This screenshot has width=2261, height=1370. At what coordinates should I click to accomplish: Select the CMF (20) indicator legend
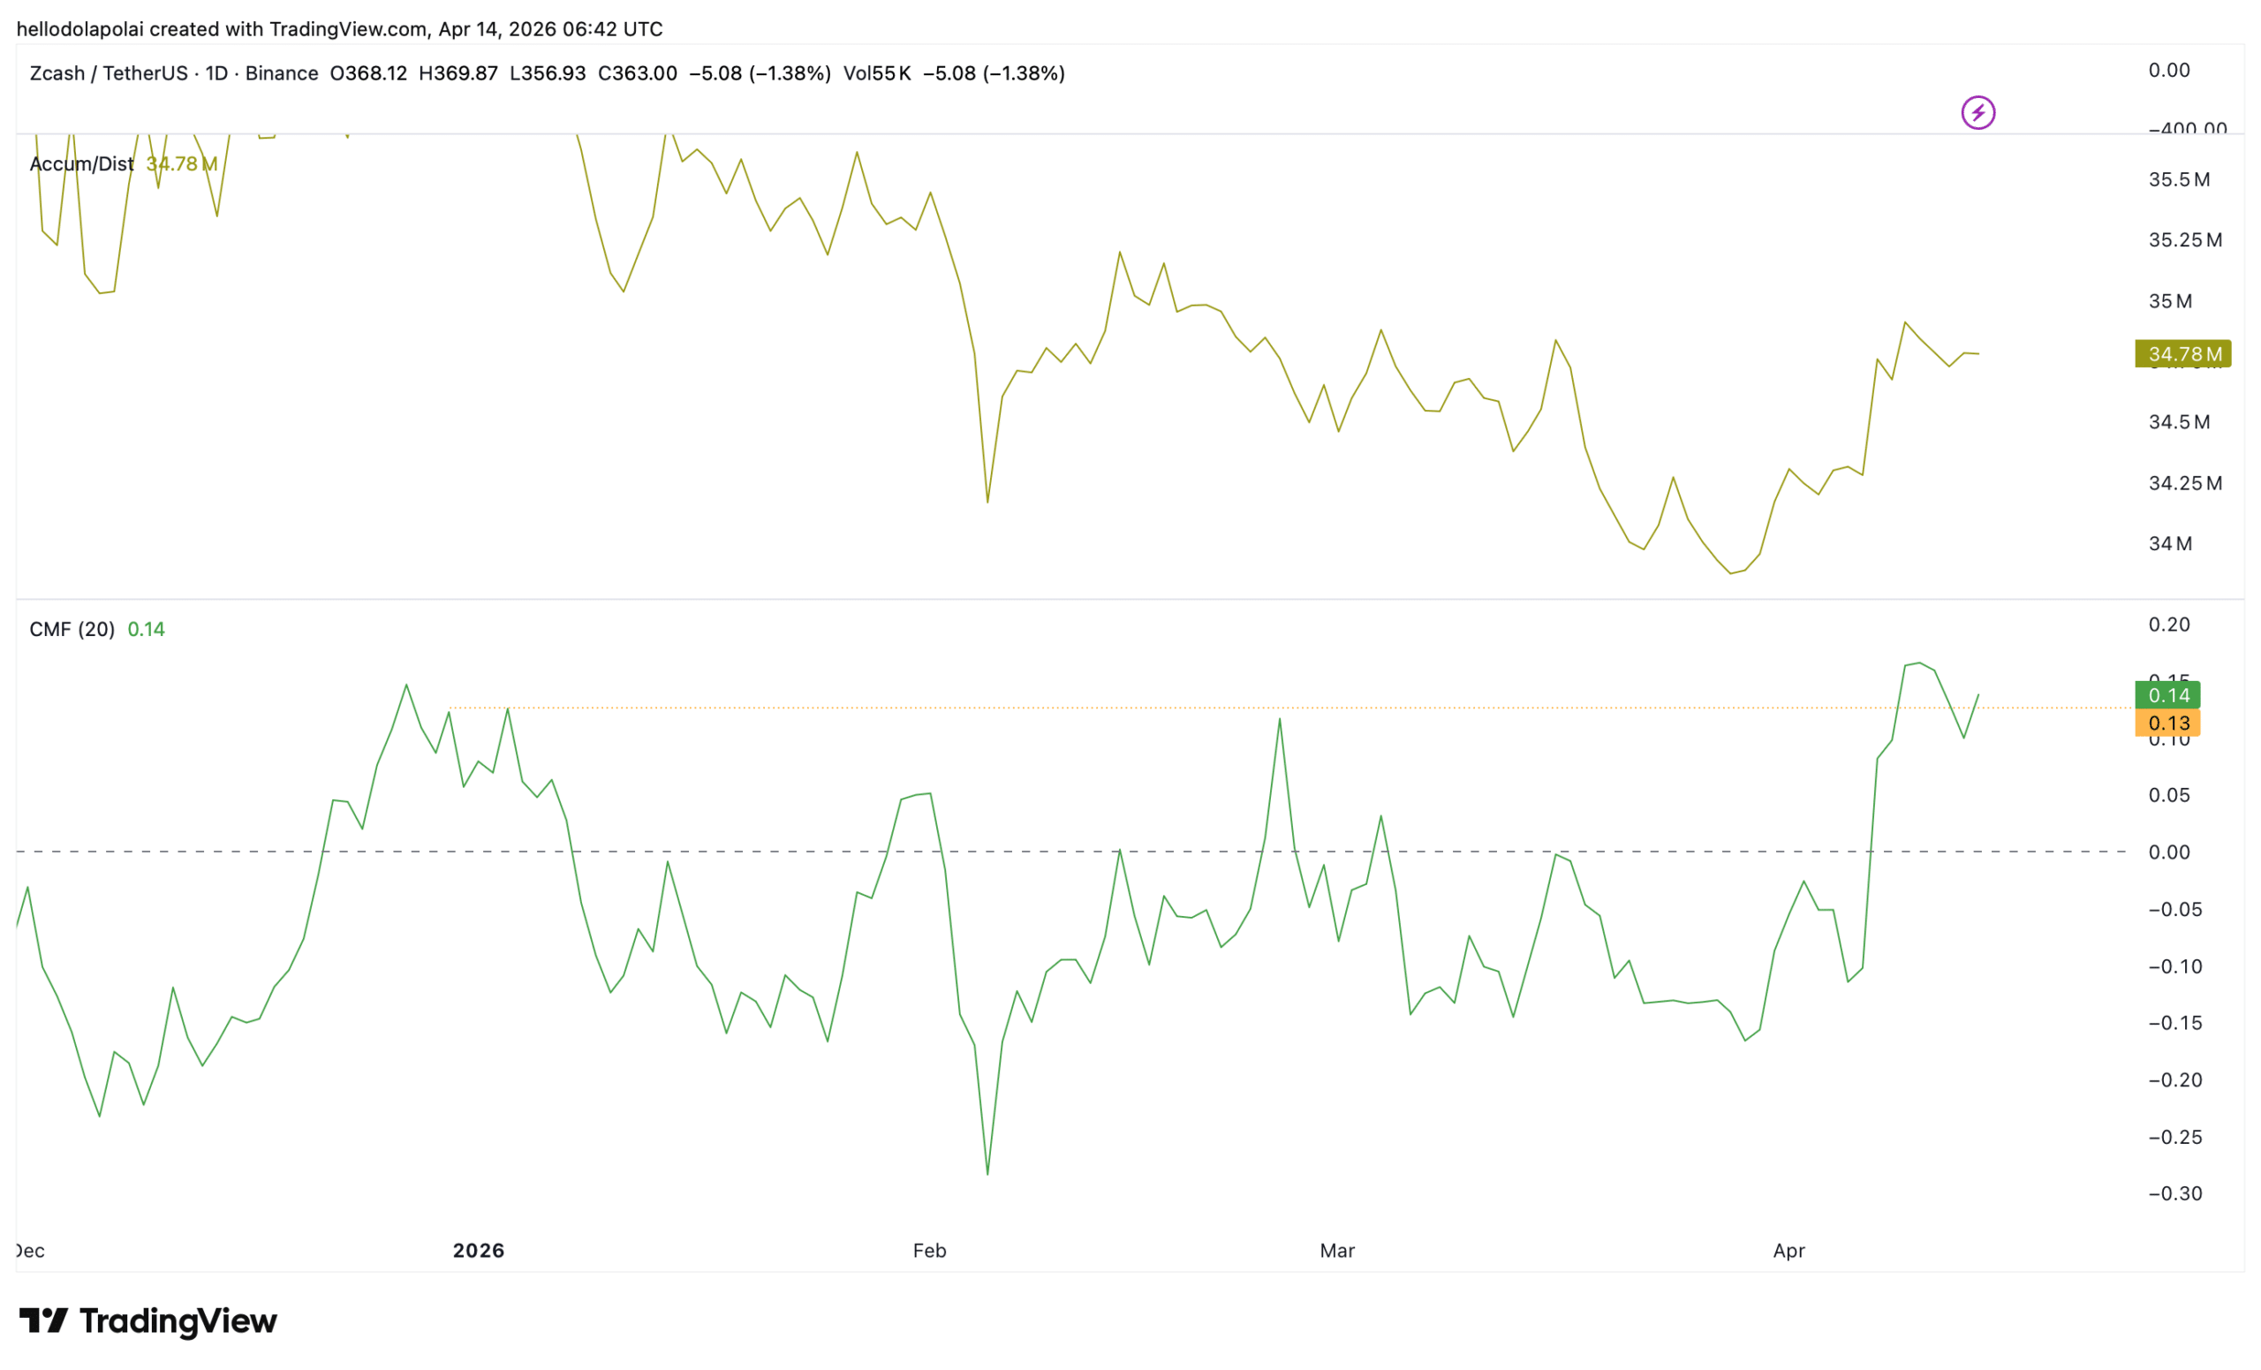pos(72,630)
